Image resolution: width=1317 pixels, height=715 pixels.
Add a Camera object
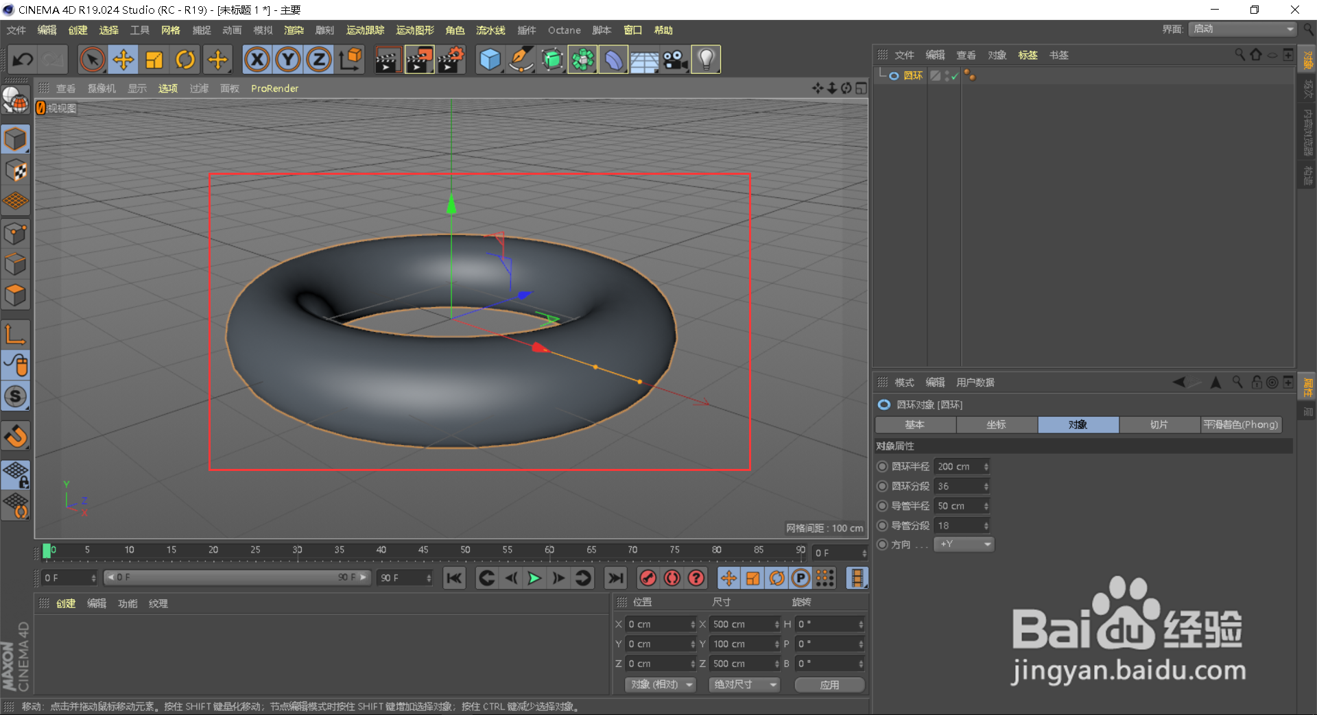[676, 60]
